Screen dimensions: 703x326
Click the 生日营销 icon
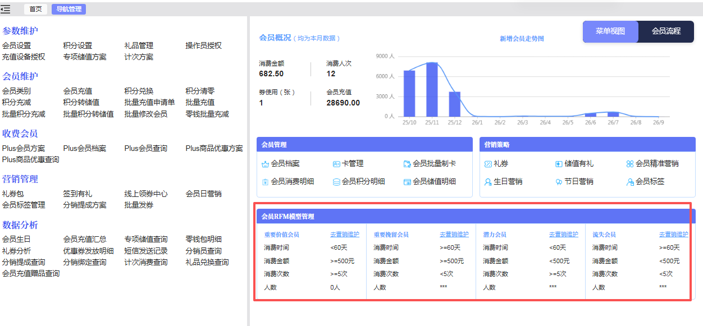[x=488, y=182]
